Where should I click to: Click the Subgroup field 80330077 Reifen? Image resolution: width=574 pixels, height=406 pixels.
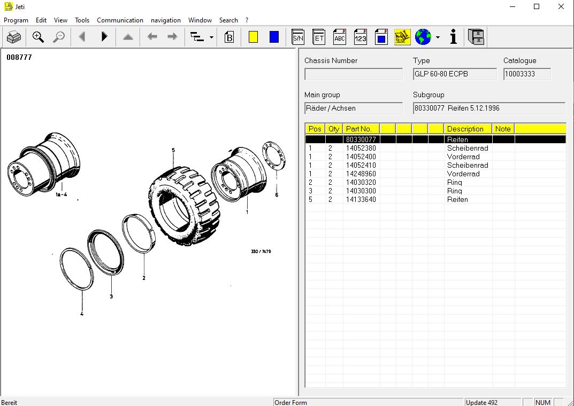tap(489, 108)
